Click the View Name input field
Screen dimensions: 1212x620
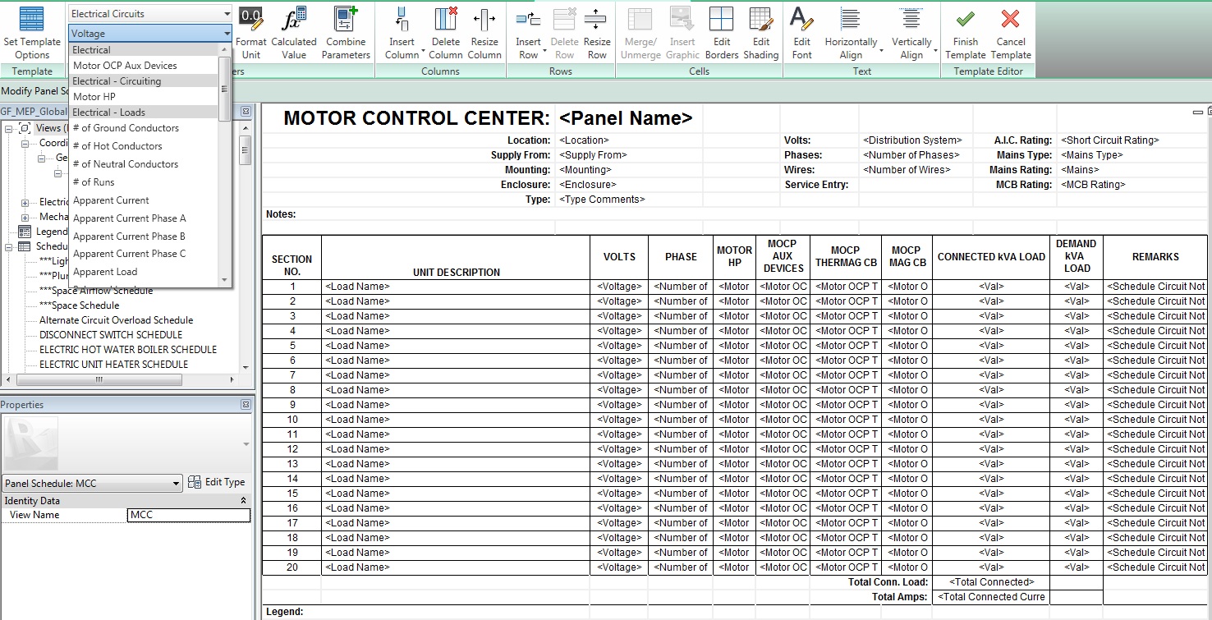point(189,515)
